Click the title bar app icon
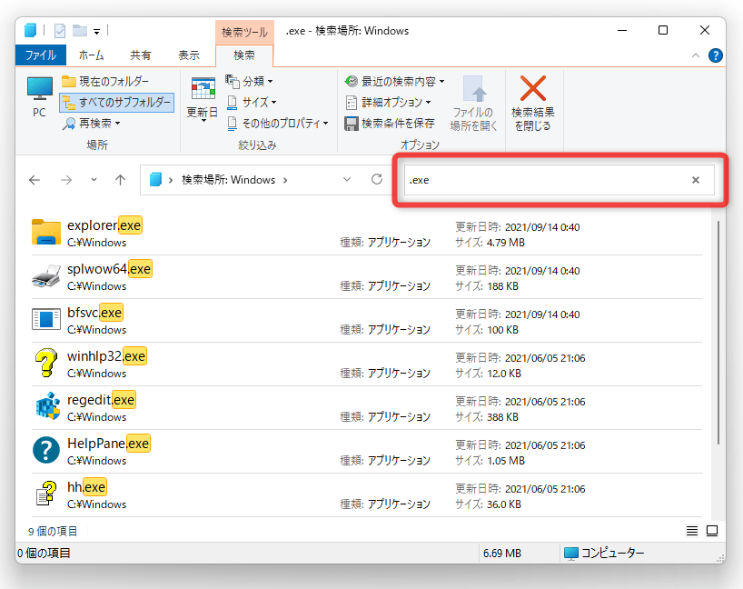Screen dimensions: 743x589 coord(30,30)
